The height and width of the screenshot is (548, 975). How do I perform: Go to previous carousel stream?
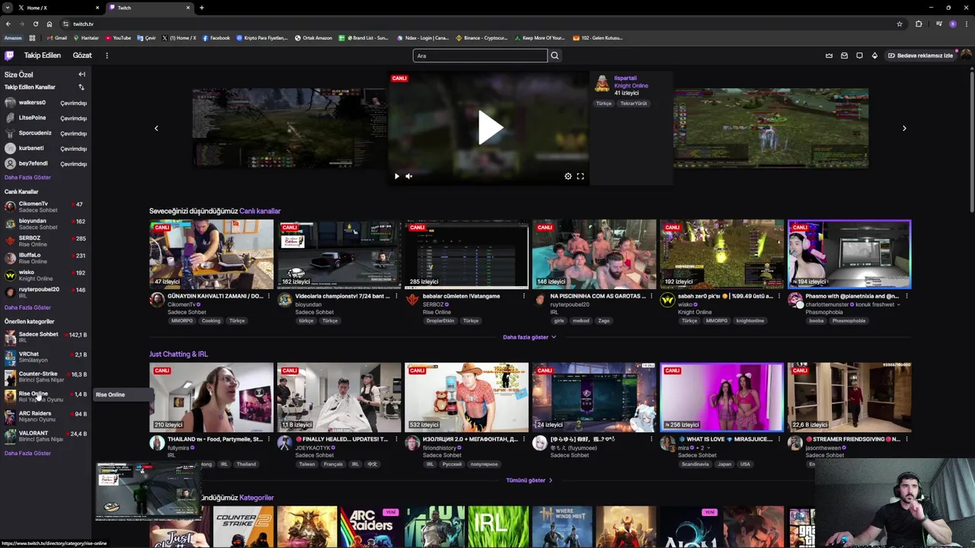click(156, 128)
